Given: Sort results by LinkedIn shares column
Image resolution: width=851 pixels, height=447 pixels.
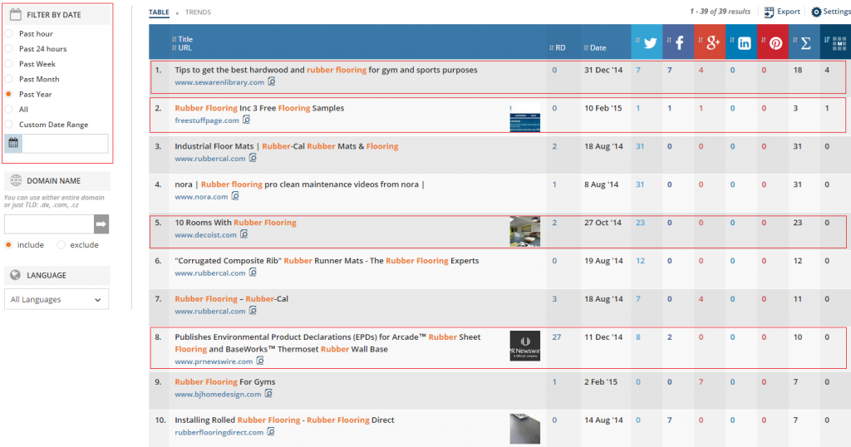Looking at the screenshot, I should point(742,42).
